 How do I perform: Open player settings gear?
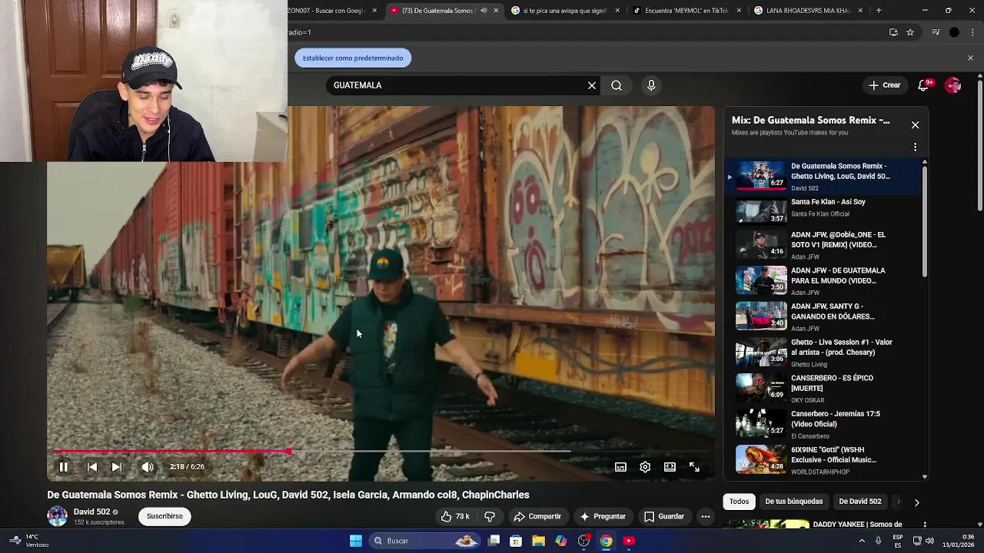tap(645, 467)
